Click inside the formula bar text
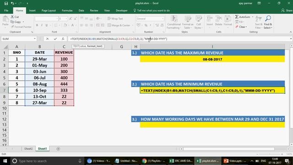This screenshot has height=165, width=293. [x=119, y=38]
